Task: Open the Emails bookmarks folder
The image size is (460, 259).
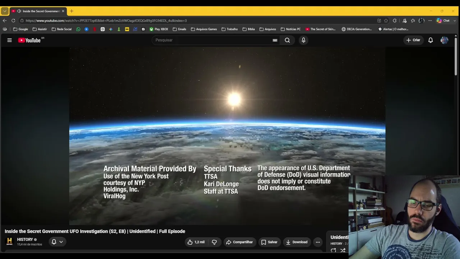Action: tap(179, 29)
